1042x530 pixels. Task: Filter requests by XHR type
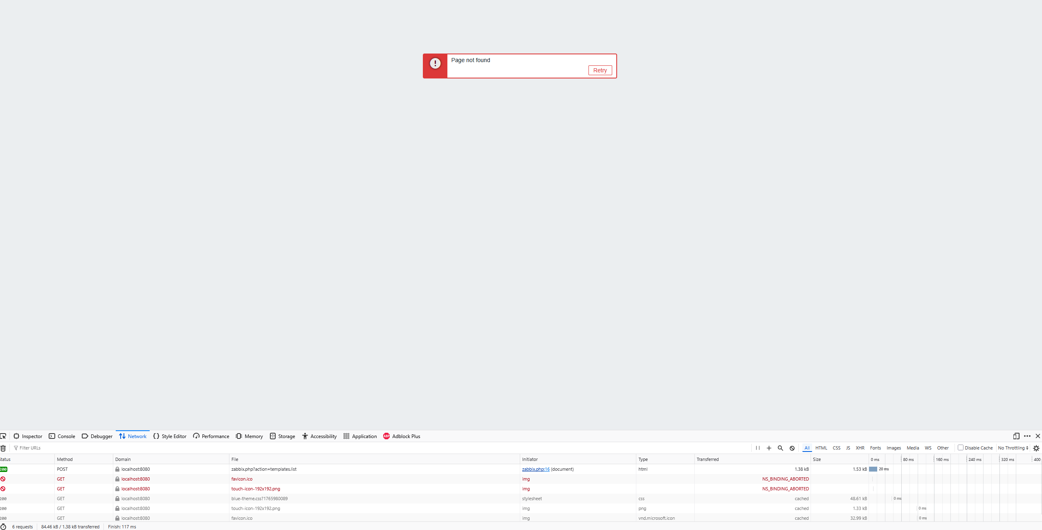click(x=860, y=448)
